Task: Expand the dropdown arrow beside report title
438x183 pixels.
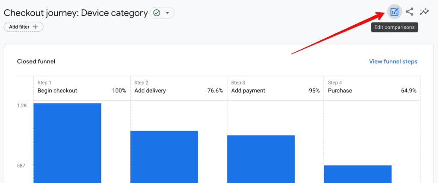Action: [167, 13]
